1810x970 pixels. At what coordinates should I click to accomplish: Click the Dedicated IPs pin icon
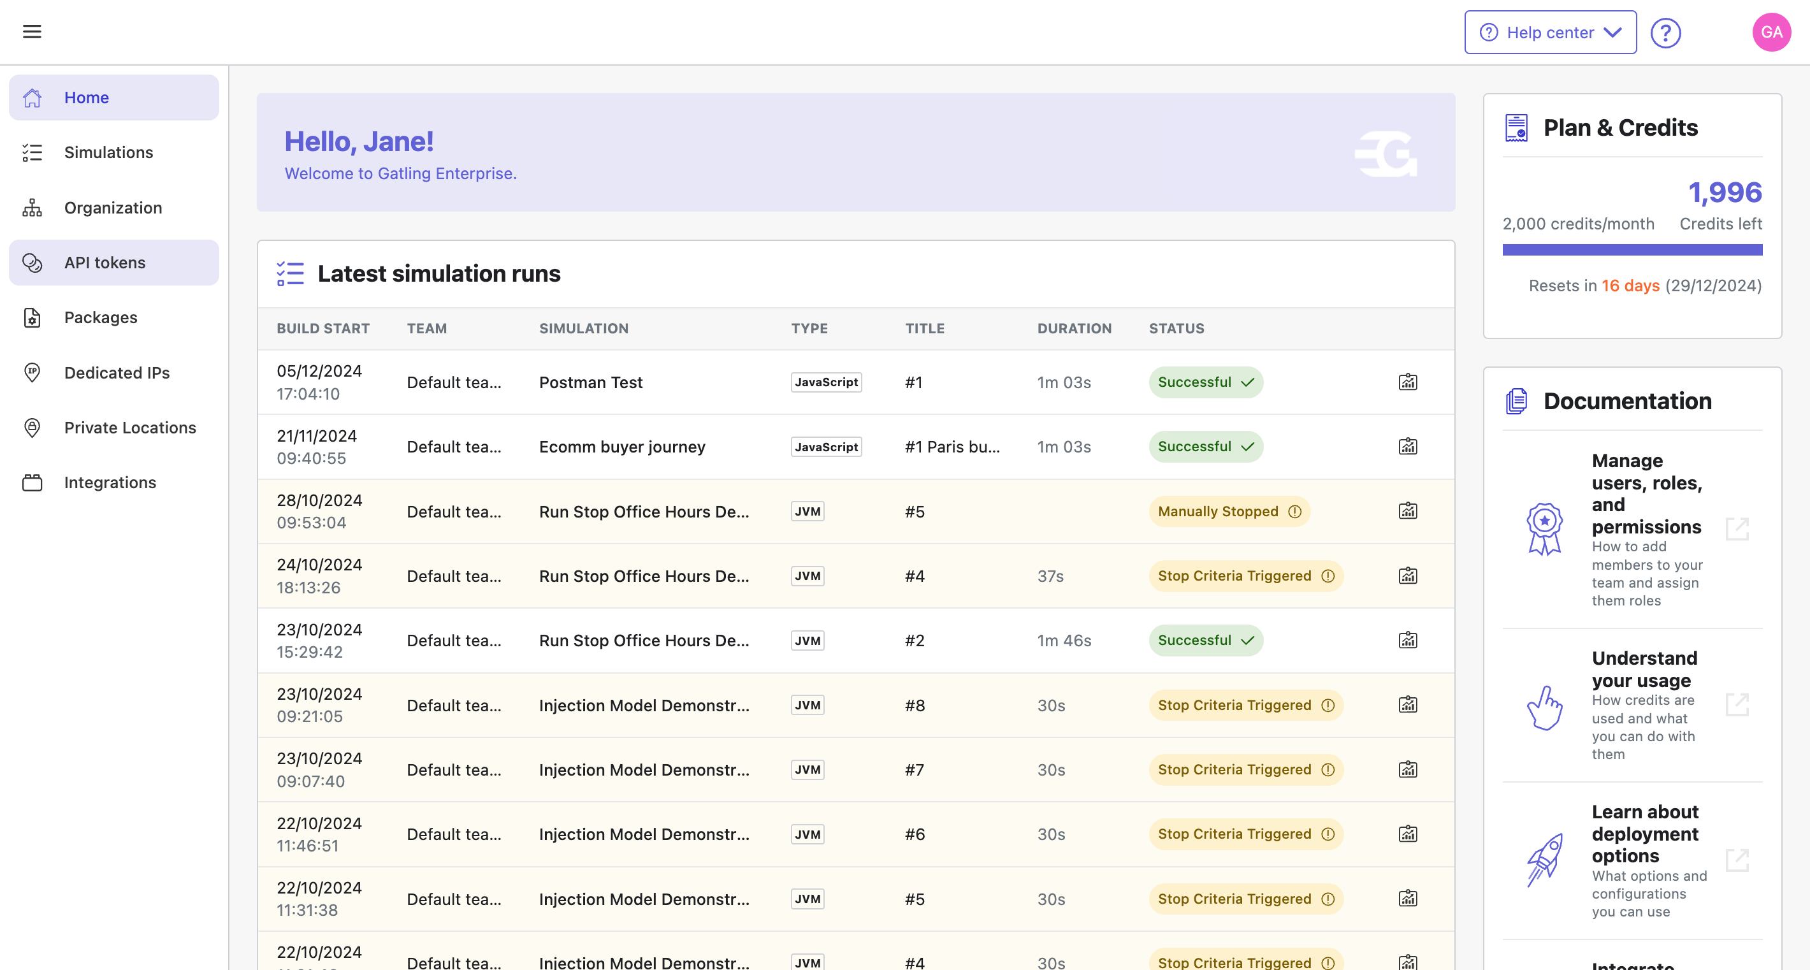click(33, 372)
